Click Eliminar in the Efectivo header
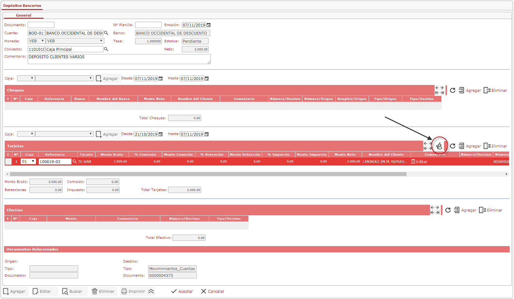 491,210
